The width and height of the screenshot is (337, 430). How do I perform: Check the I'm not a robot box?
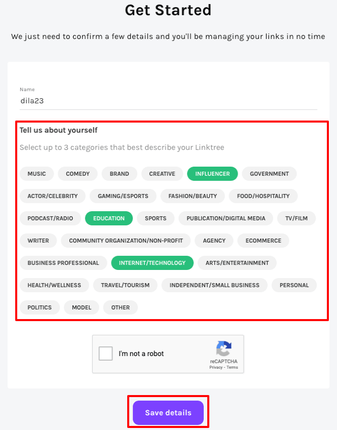tap(106, 354)
